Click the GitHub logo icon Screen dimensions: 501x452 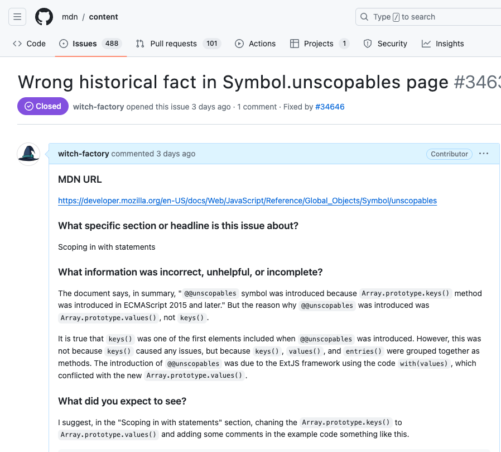[44, 17]
